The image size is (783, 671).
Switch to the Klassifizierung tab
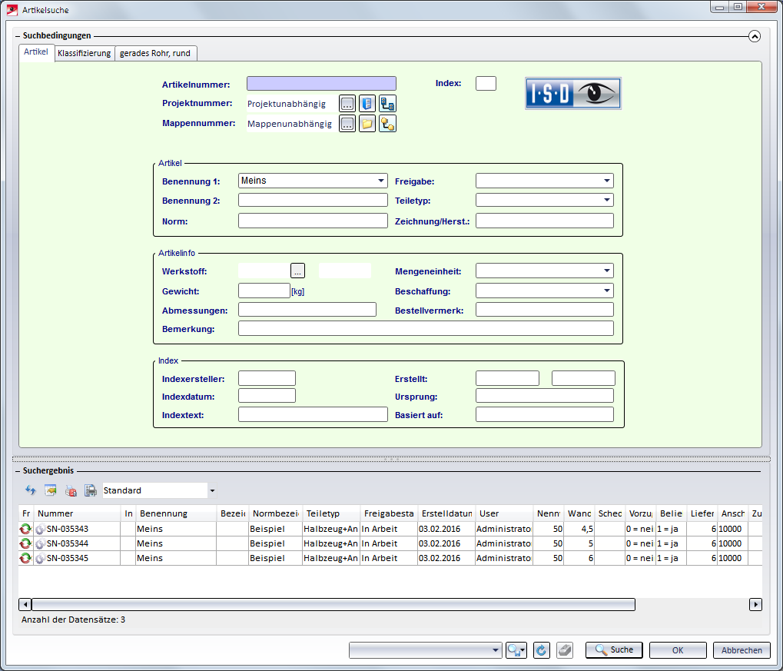tap(84, 53)
